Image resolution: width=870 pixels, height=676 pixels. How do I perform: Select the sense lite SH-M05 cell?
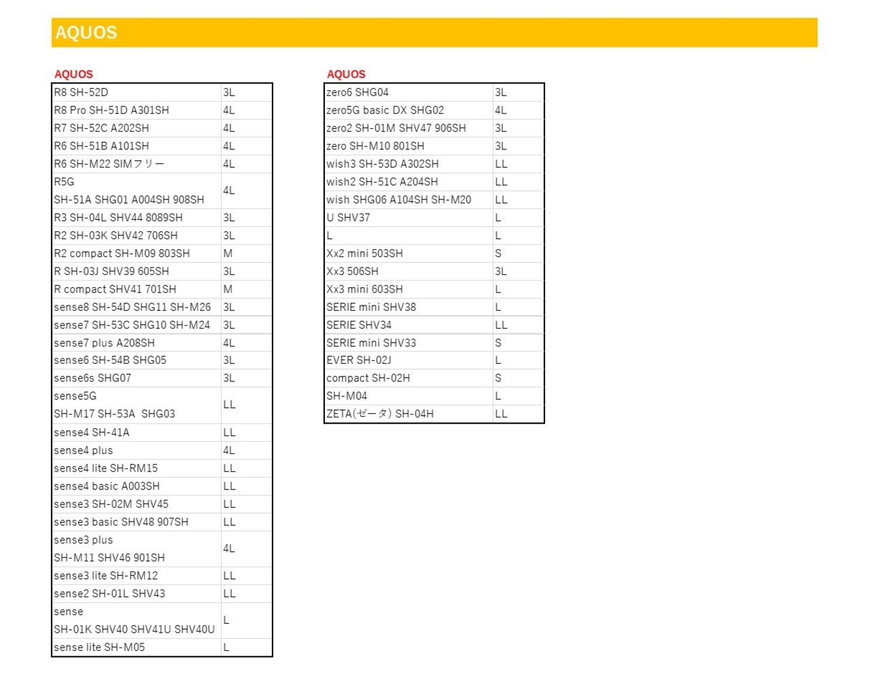coord(137,647)
